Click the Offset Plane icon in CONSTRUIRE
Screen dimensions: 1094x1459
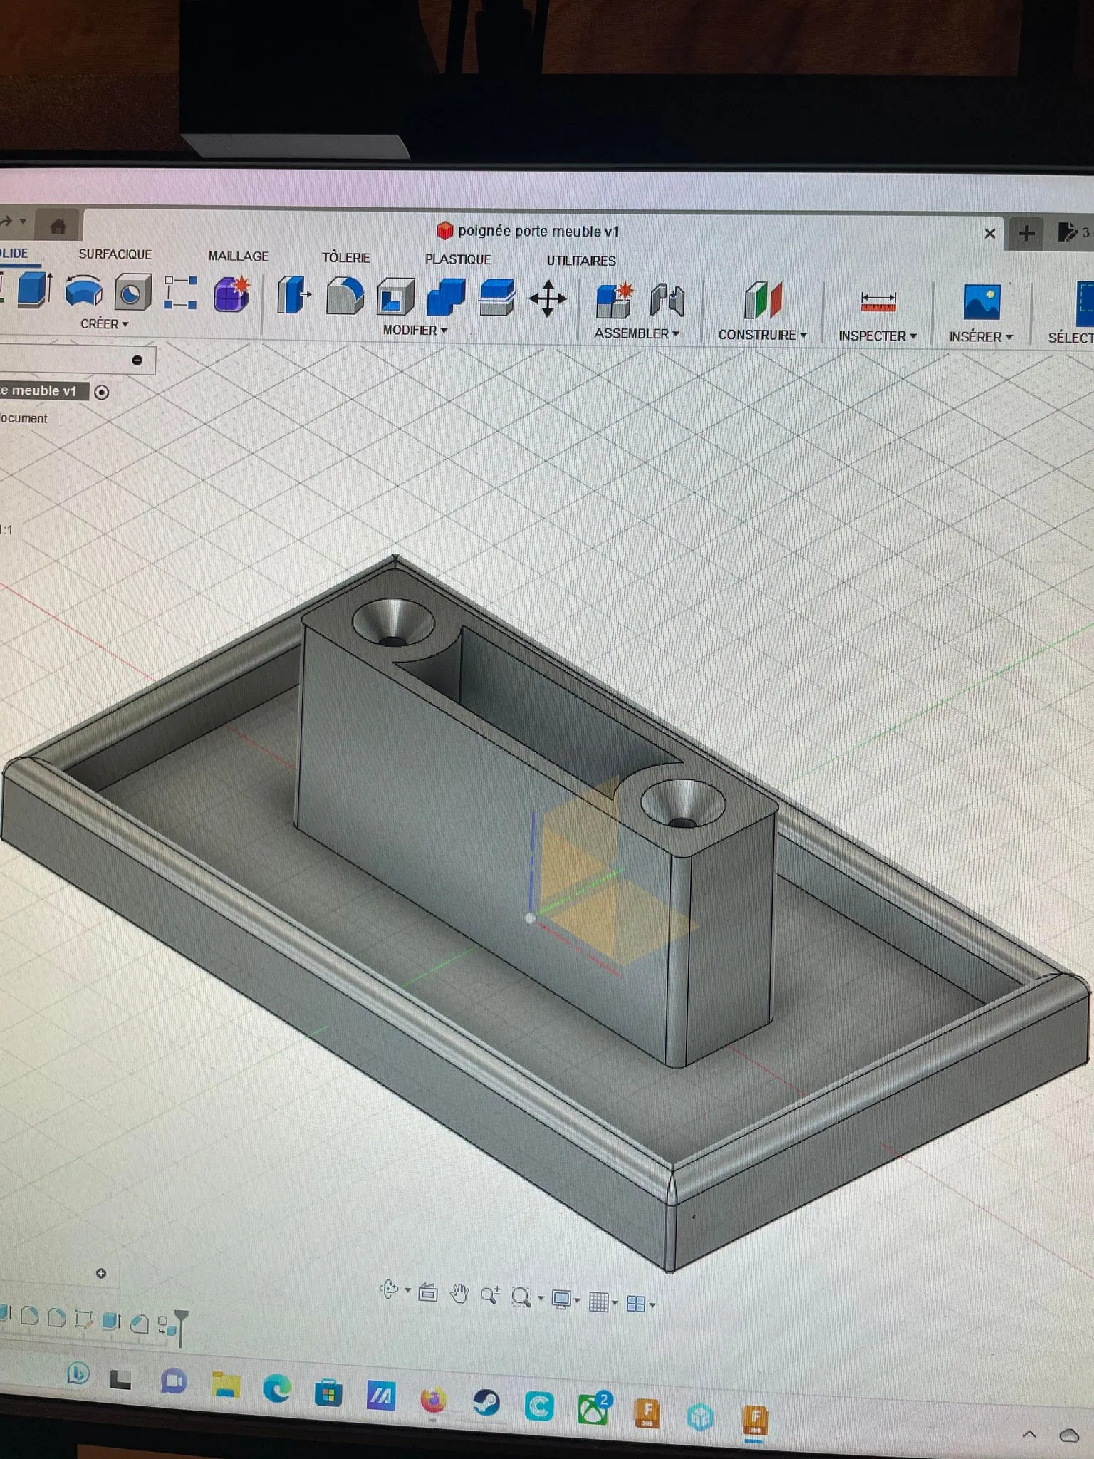763,301
